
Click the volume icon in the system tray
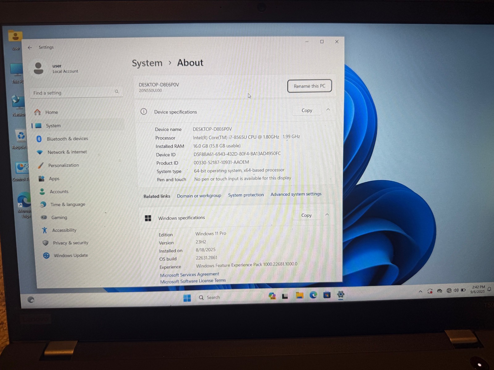point(456,290)
